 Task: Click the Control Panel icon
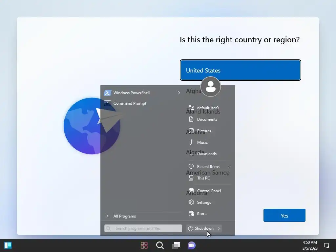click(191, 191)
